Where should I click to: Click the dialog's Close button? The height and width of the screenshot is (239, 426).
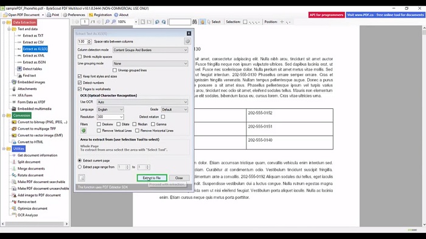click(179, 178)
